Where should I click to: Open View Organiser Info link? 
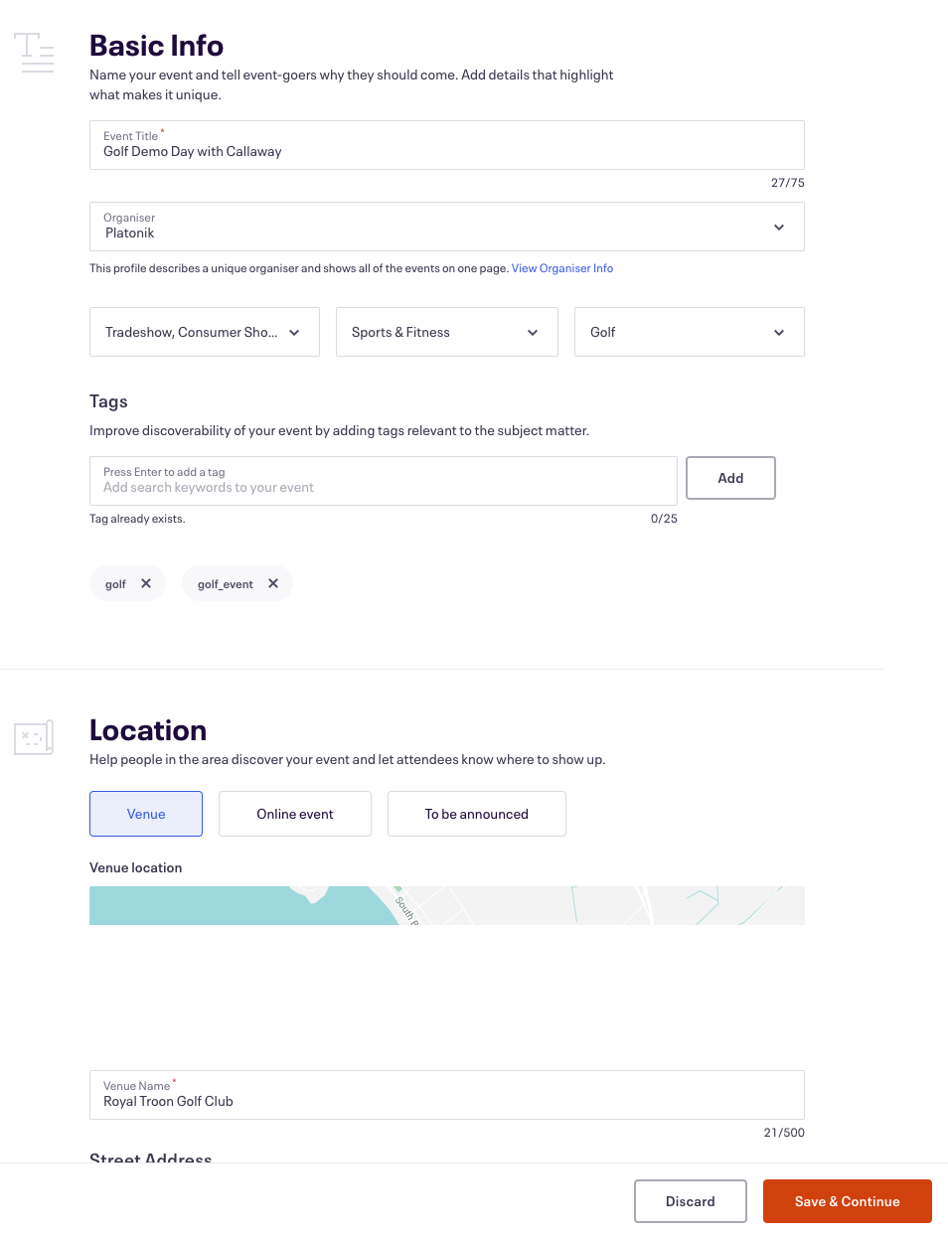561,267
